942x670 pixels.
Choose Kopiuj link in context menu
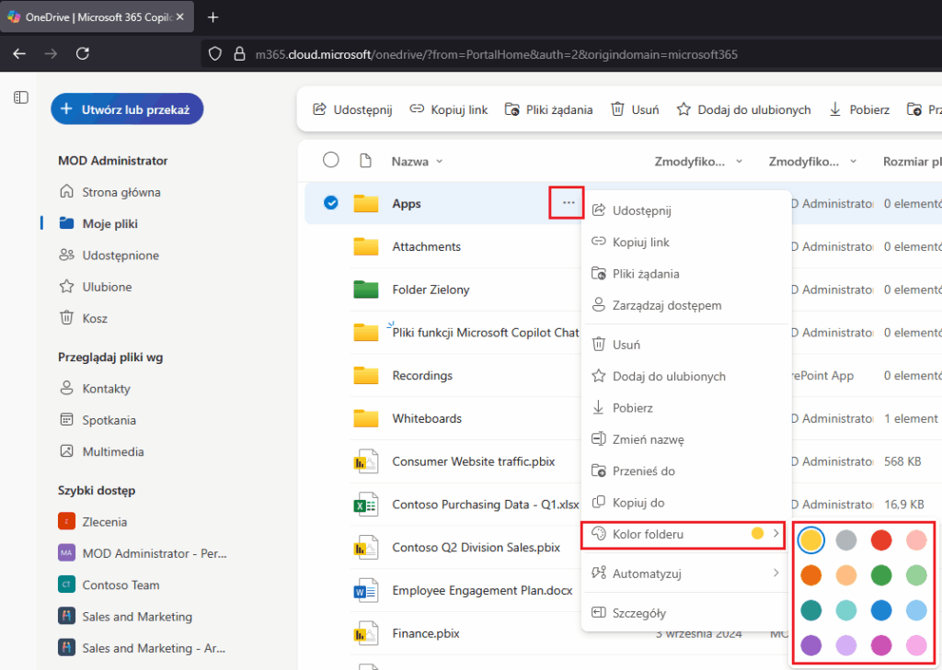coord(685,242)
